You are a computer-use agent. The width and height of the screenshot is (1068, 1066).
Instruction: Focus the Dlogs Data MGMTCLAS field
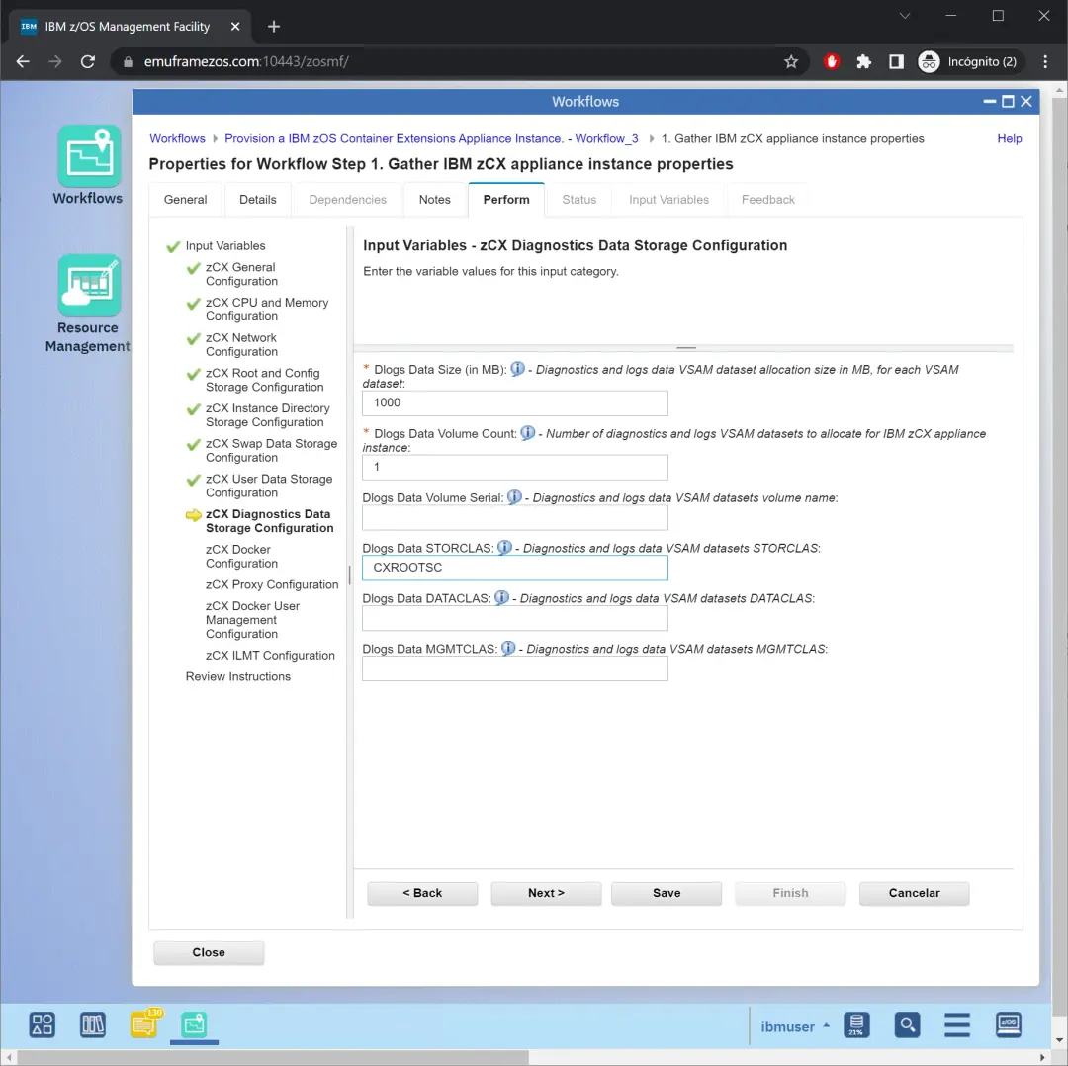tap(515, 668)
